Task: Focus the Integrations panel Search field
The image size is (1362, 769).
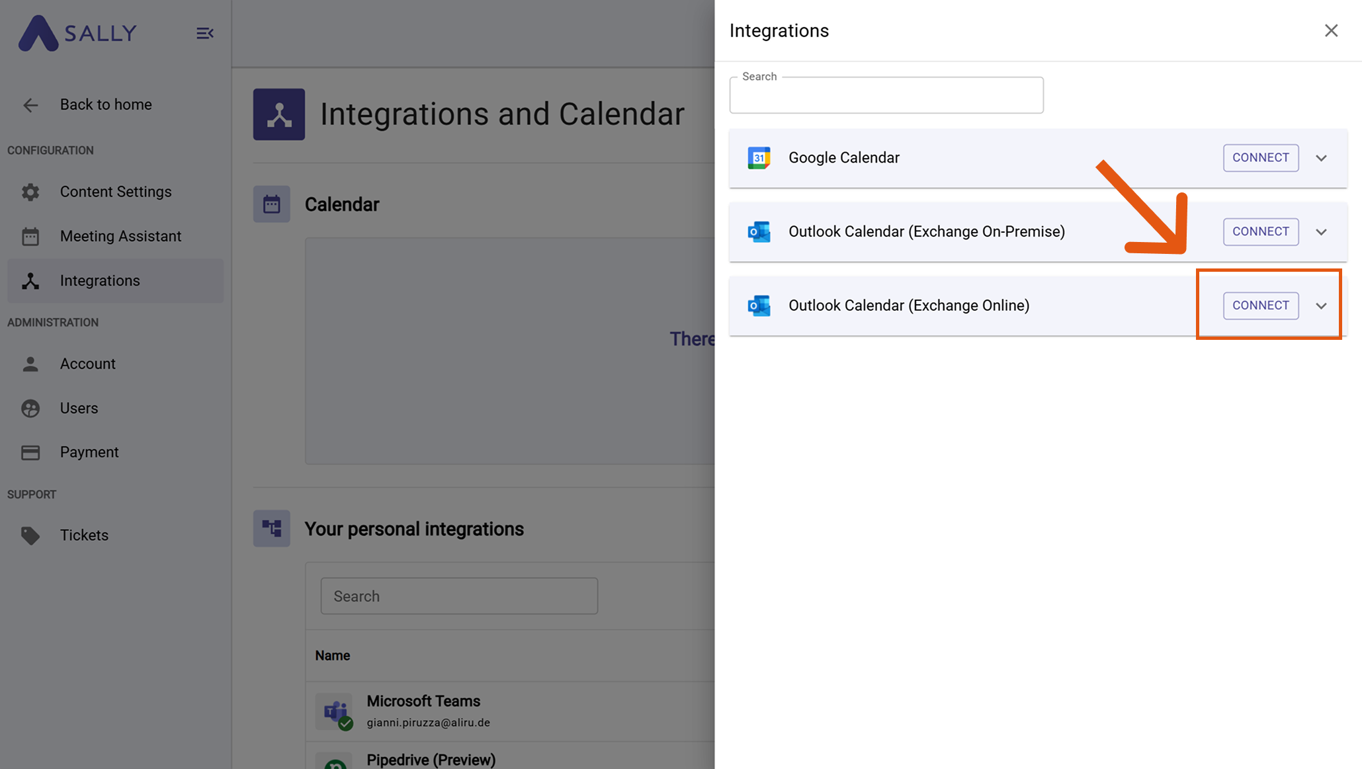Action: pos(886,95)
